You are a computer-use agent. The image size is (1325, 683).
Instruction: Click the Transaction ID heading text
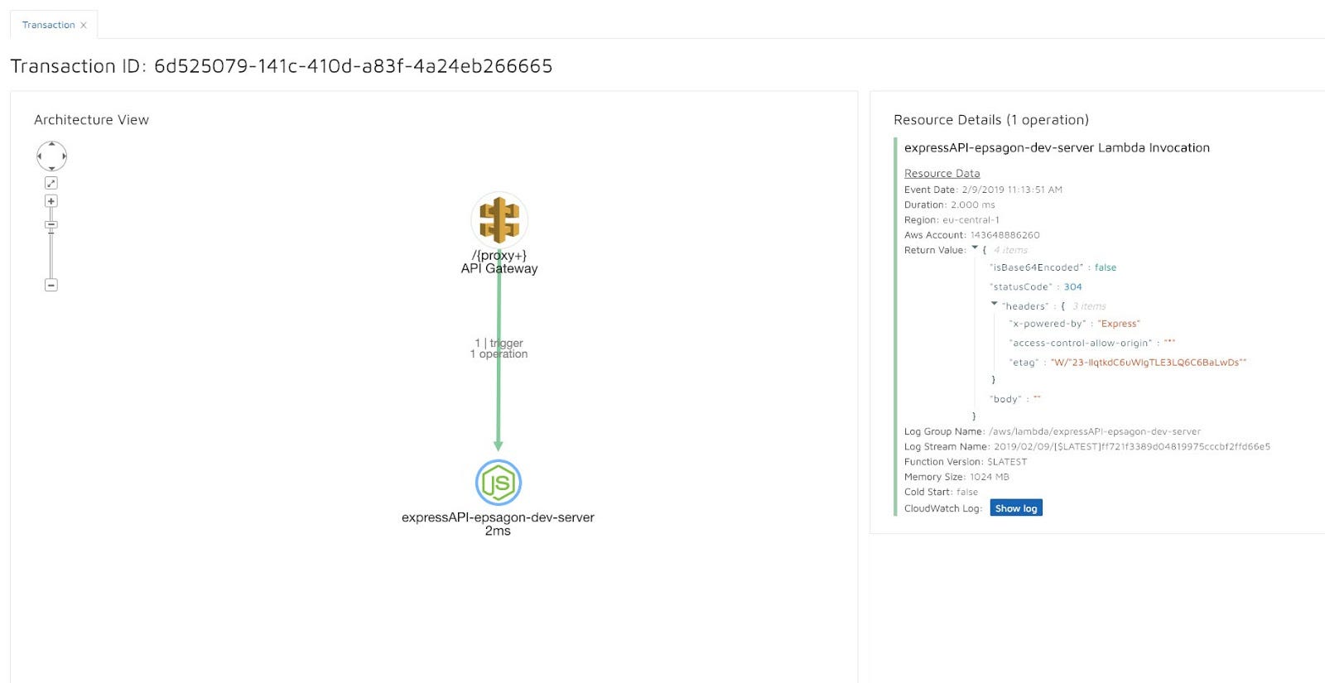(x=282, y=66)
